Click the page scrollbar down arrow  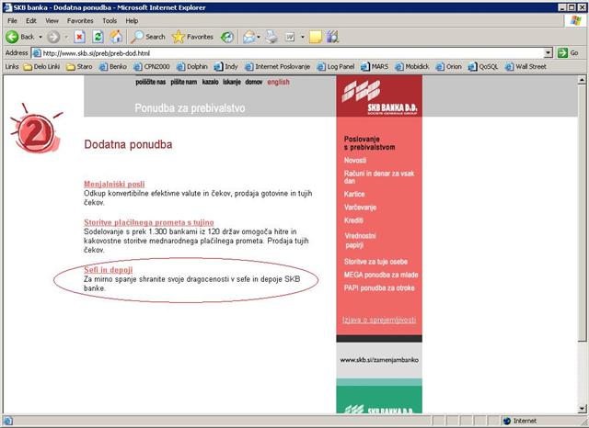[582, 409]
